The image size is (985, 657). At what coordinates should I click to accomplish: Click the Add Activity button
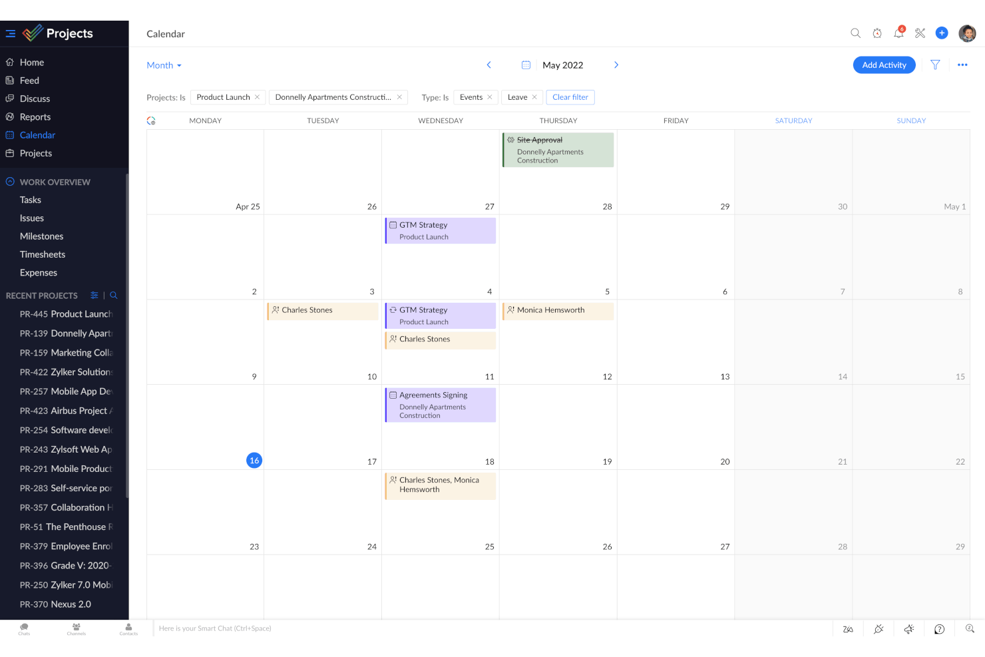884,65
